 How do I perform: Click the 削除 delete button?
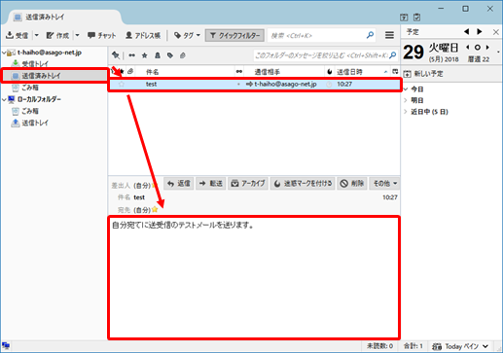coord(352,184)
